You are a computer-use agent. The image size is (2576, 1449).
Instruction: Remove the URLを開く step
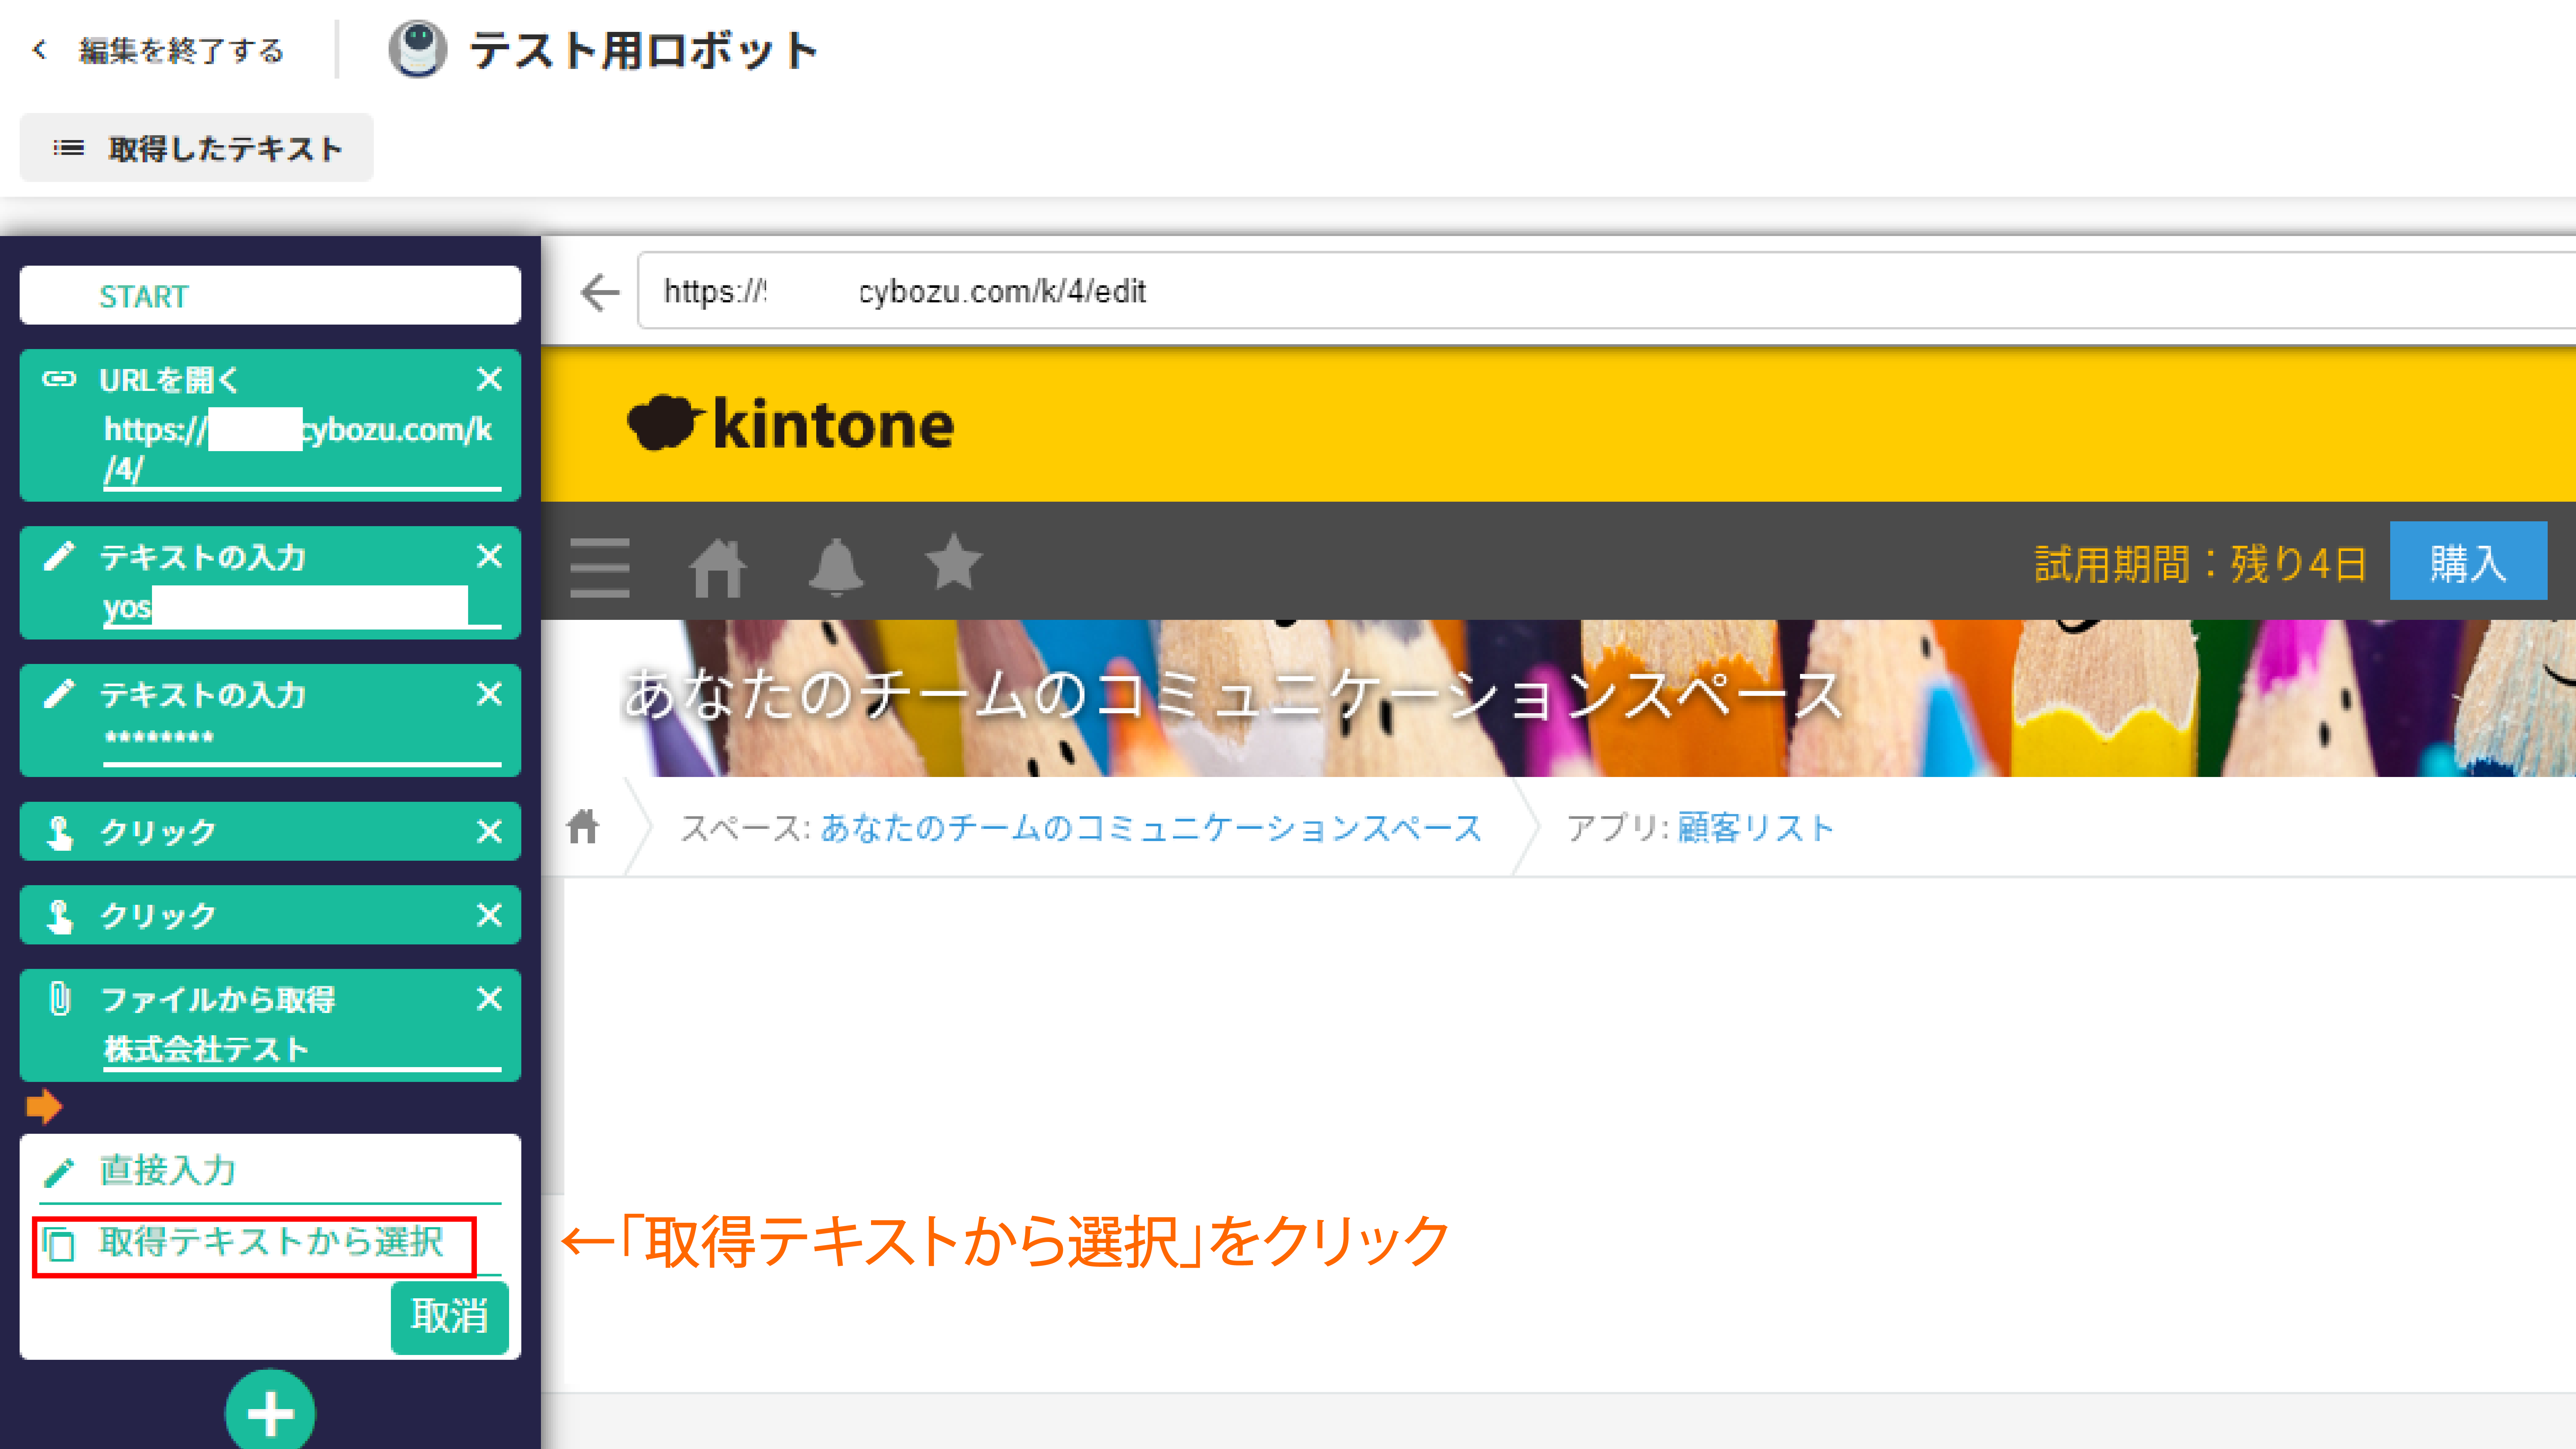pyautogui.click(x=489, y=379)
